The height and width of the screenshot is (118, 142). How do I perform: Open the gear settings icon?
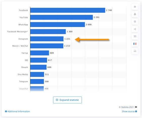coord(135,21)
